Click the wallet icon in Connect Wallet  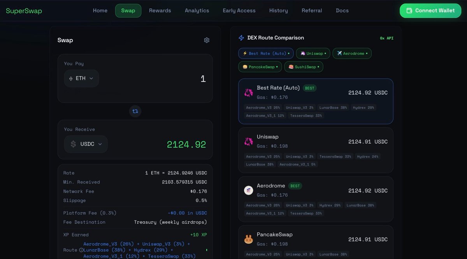click(x=409, y=10)
